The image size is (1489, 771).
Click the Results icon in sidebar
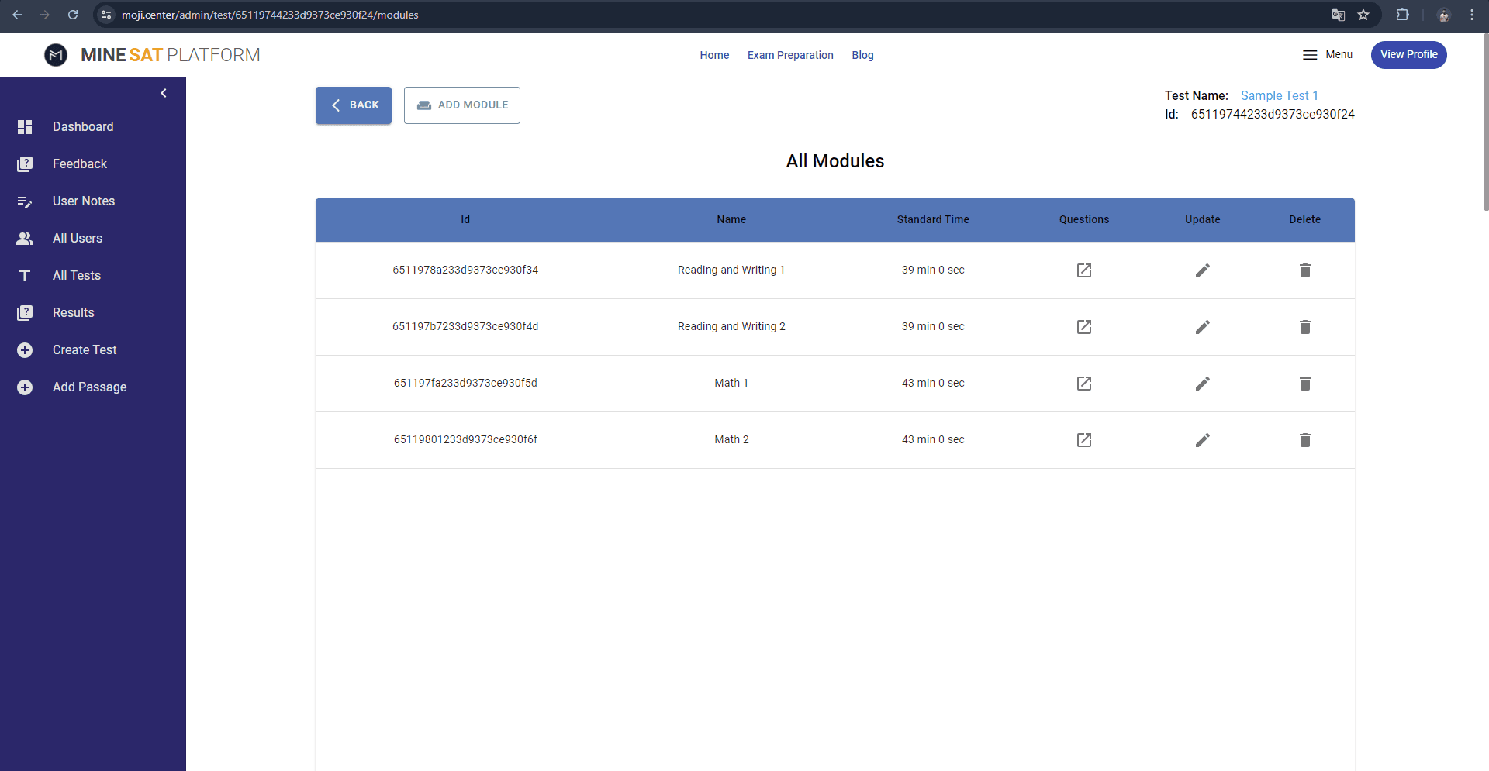(x=24, y=312)
